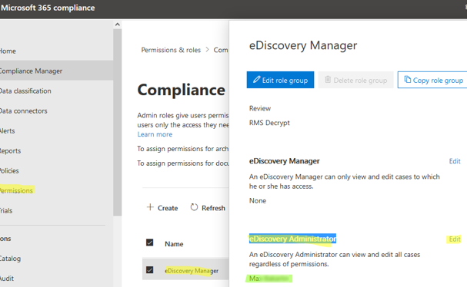Go to Permissions & roles breadcrumb
This screenshot has height=287, width=467.
[x=171, y=50]
